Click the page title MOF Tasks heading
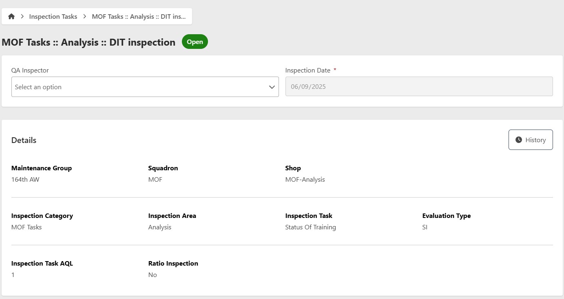 [x=88, y=42]
